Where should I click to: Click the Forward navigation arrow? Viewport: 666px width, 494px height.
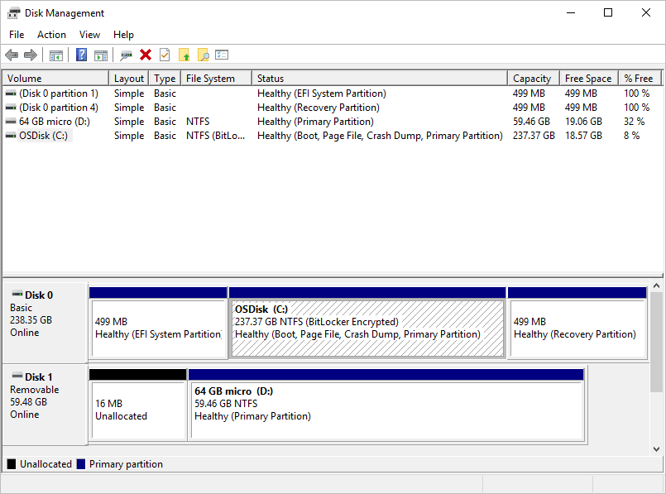pyautogui.click(x=30, y=55)
